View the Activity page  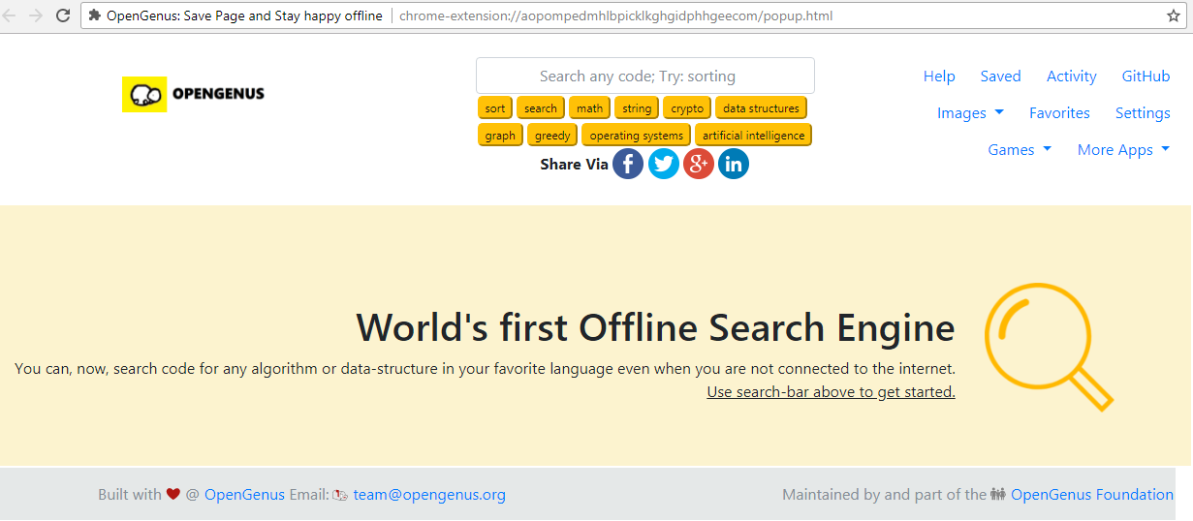click(1072, 77)
